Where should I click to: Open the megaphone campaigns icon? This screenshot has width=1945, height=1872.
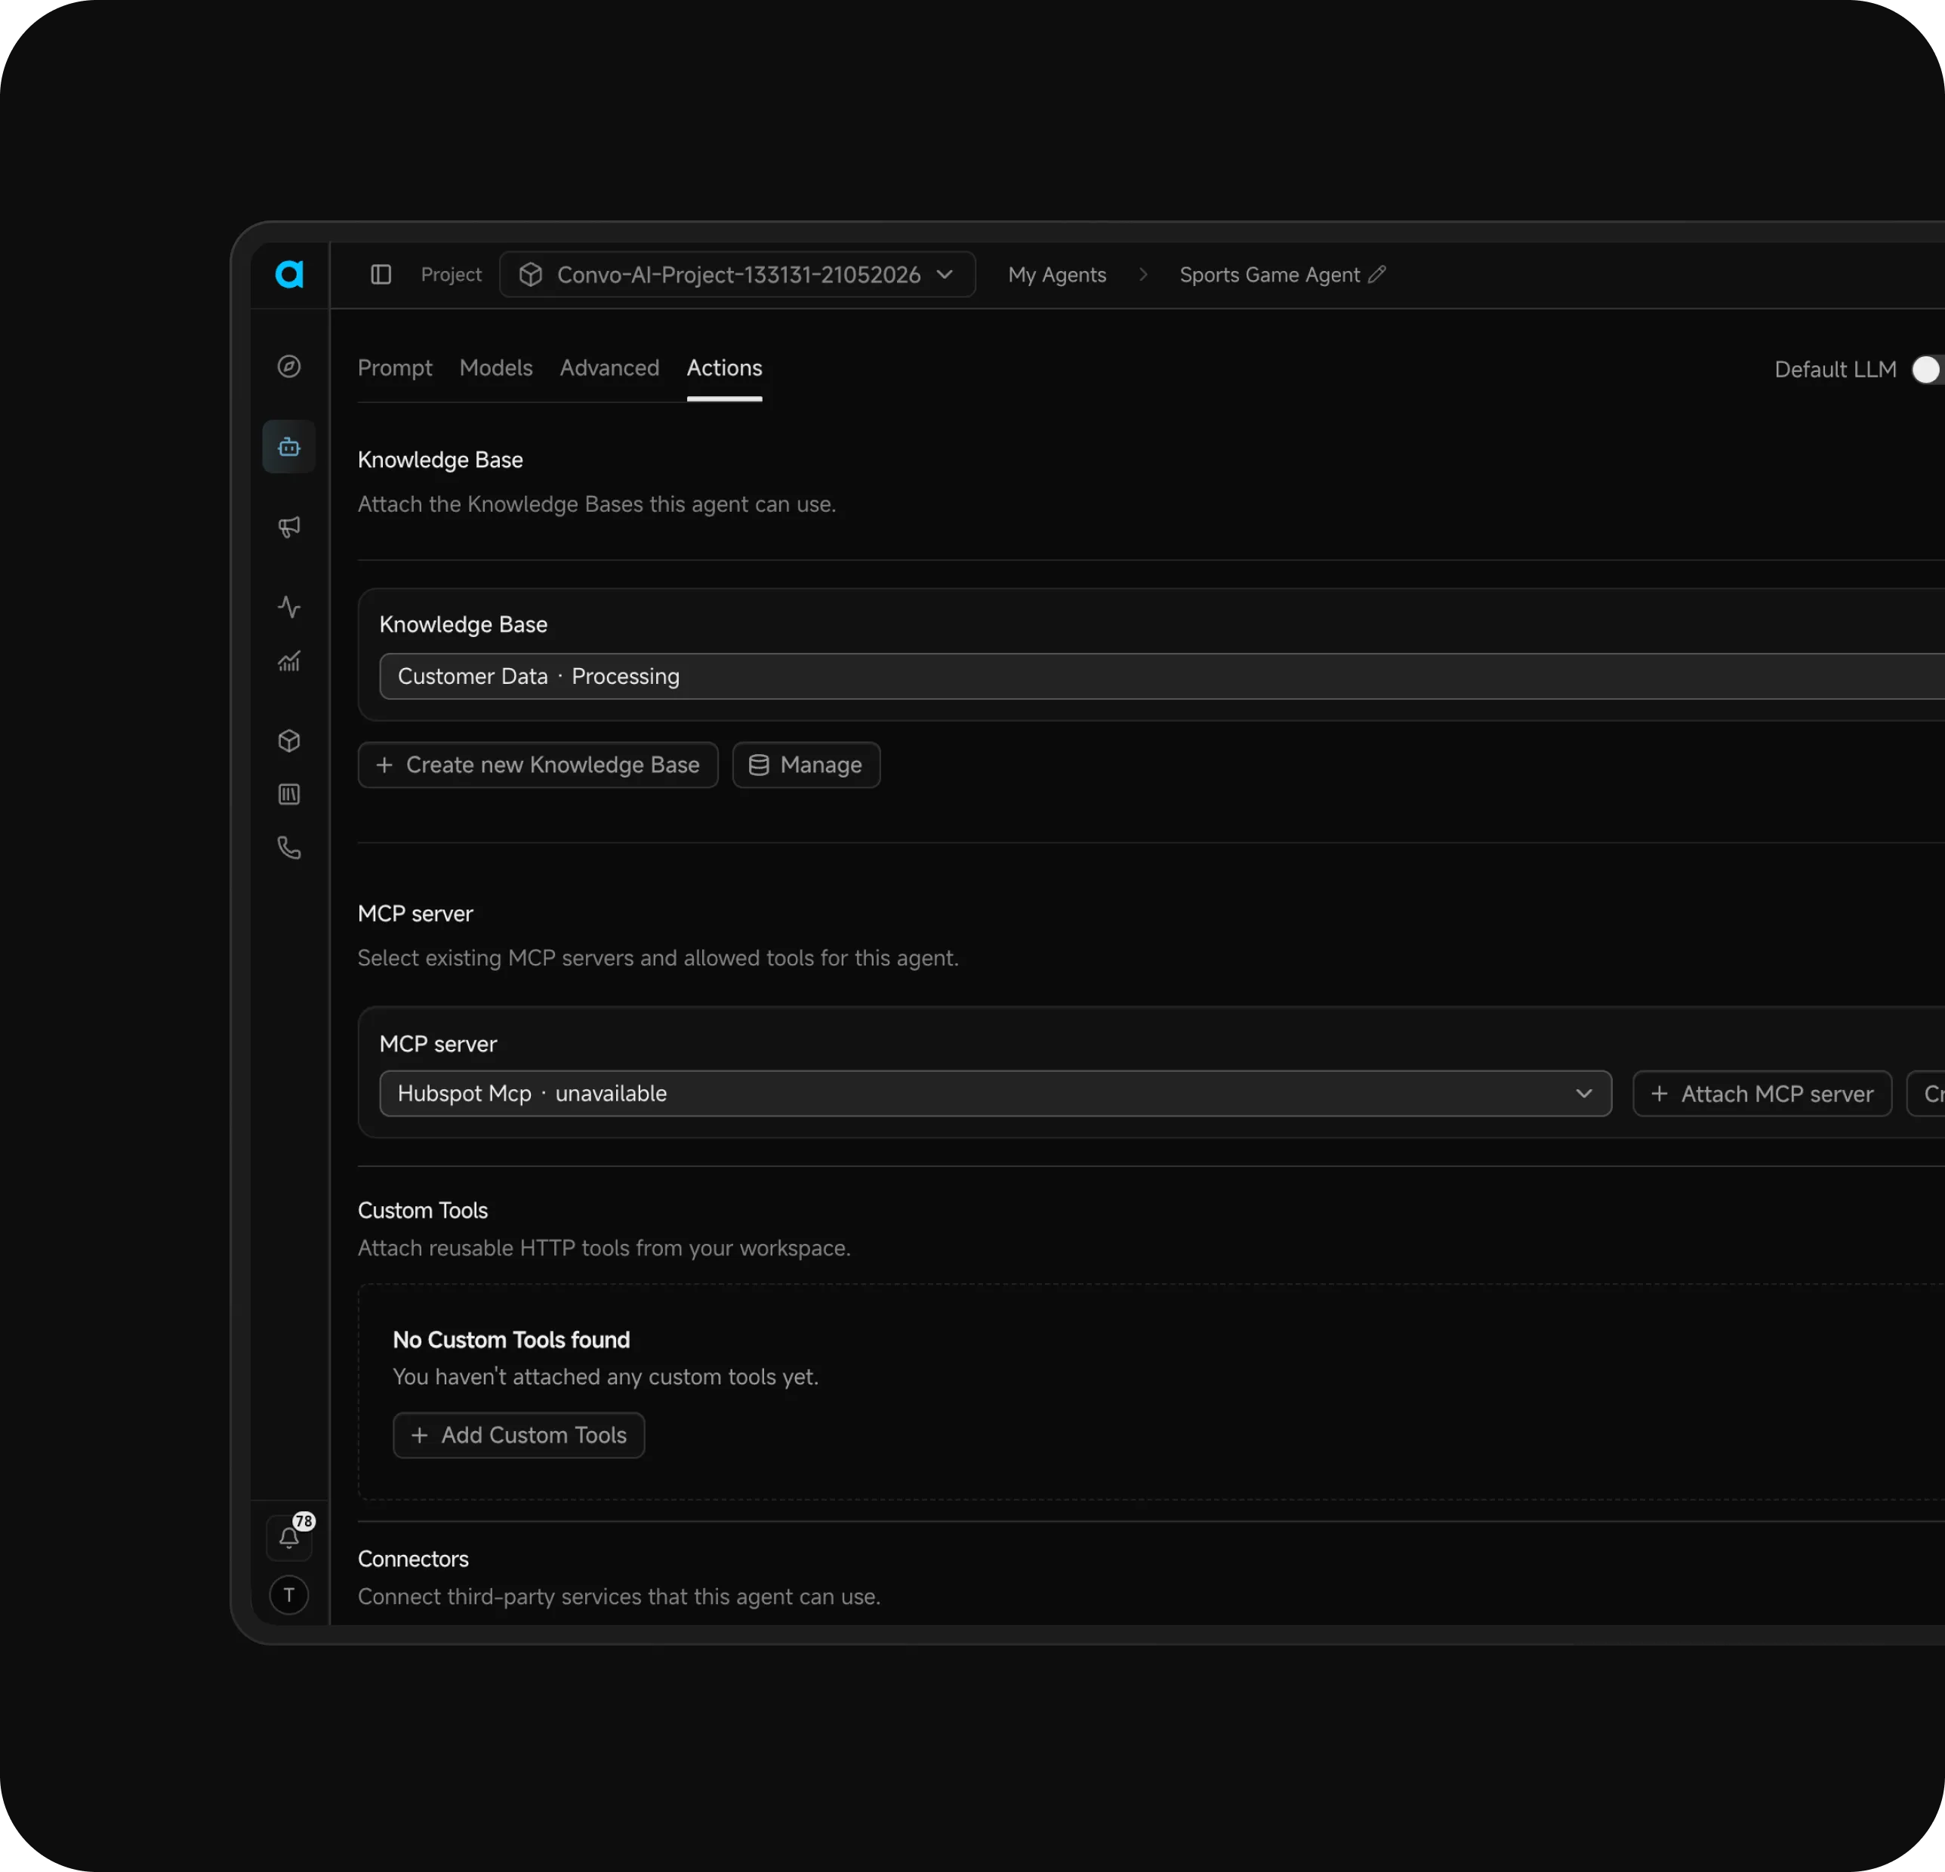(x=288, y=527)
